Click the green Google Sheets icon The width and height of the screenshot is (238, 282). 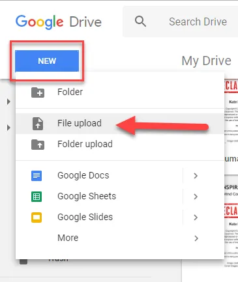(x=37, y=197)
